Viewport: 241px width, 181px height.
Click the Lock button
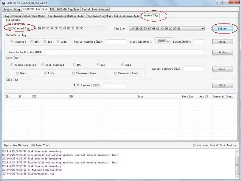(x=222, y=69)
